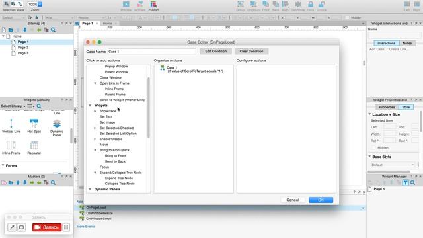Click the recorder arrow drawing tool
Image resolution: width=423 pixels, height=238 pixels.
12,227
